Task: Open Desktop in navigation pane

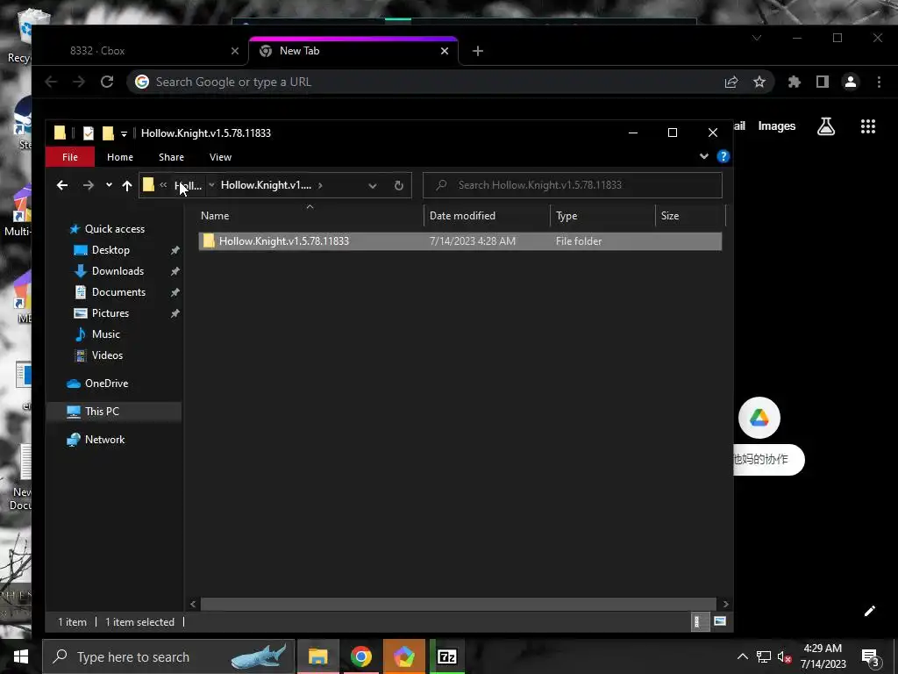Action: click(110, 250)
